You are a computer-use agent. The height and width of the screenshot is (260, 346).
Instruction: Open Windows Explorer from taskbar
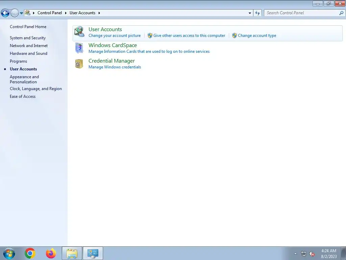coord(72,253)
